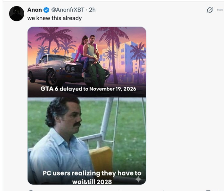Open the profile via the display name Anon

(35, 10)
